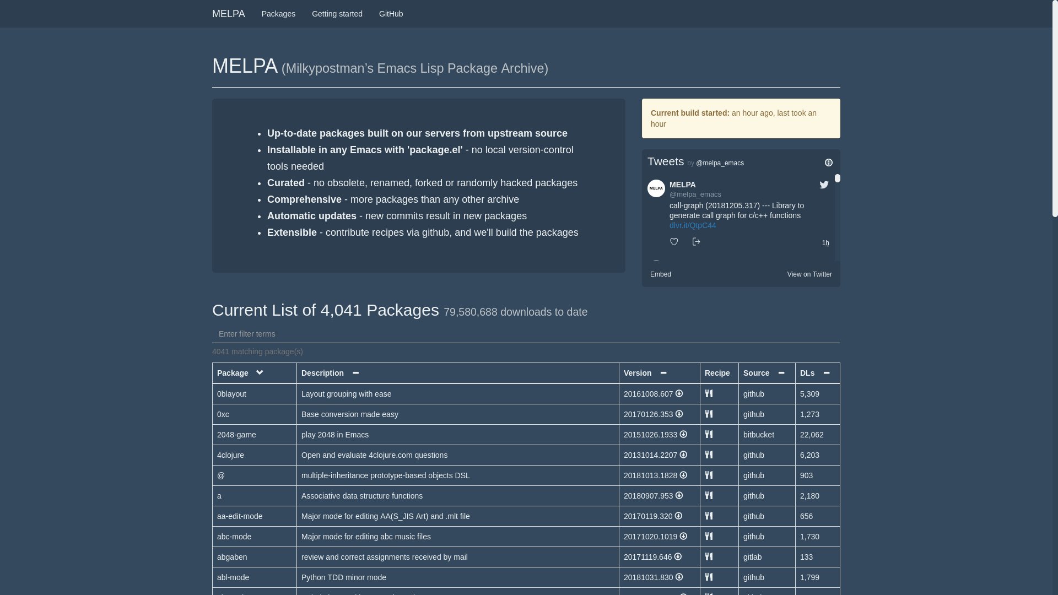Open the 0xc package link

[223, 414]
